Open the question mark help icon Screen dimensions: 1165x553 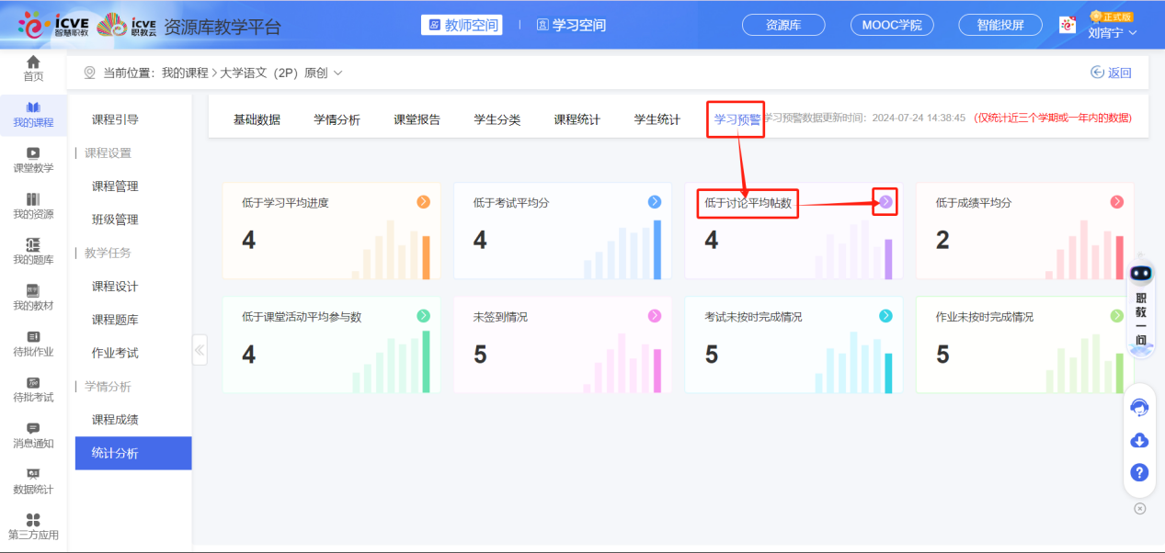1139,472
